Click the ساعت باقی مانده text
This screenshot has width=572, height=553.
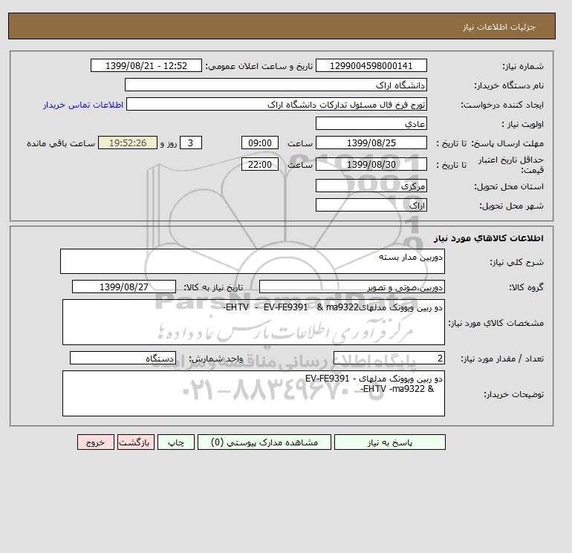(61, 143)
